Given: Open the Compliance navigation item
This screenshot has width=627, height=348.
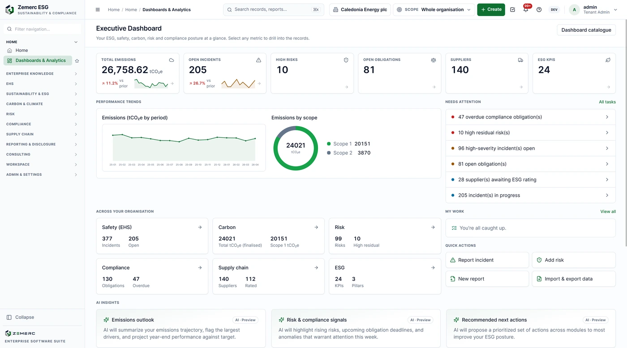Looking at the screenshot, I should point(42,124).
